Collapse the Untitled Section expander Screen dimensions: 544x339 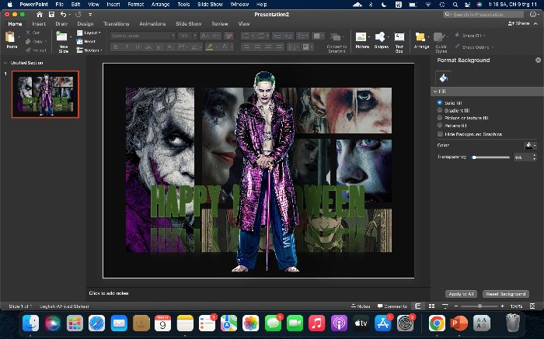click(5, 63)
